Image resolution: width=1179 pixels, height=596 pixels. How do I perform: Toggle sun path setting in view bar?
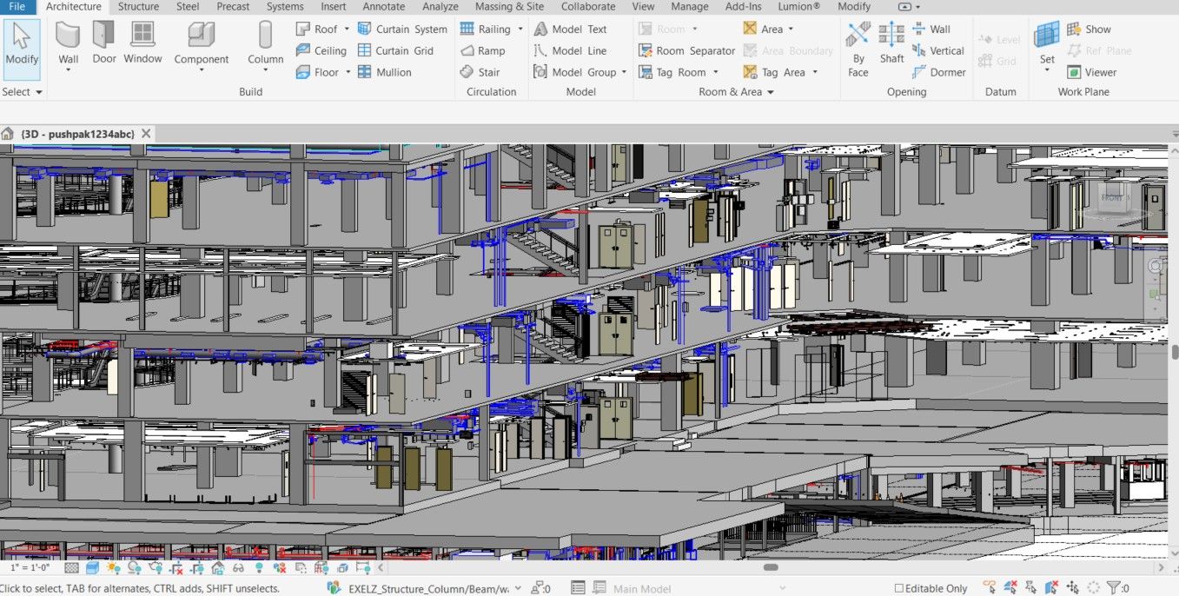114,567
